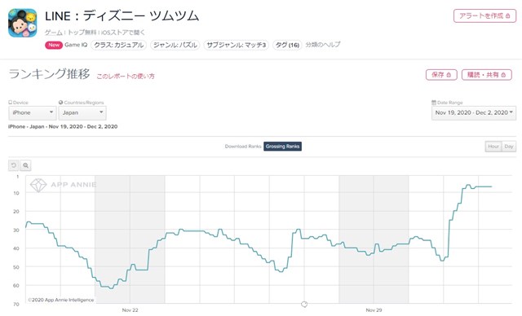Click the ジャンル: パズル tag
Viewport: 522px width, 316px height.
[x=175, y=45]
